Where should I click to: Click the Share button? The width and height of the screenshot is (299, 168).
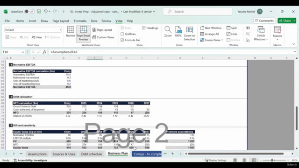pyautogui.click(x=285, y=21)
